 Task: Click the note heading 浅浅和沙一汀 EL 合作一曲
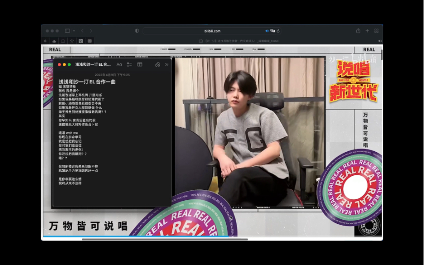[87, 81]
